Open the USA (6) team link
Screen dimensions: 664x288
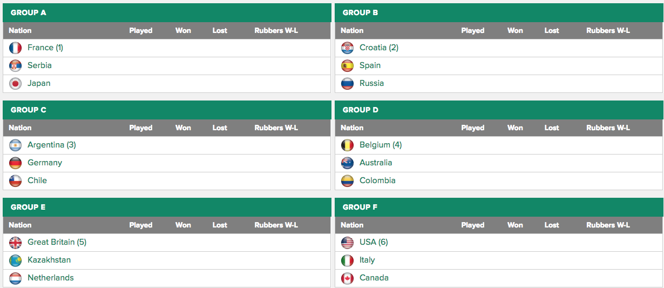[374, 242]
